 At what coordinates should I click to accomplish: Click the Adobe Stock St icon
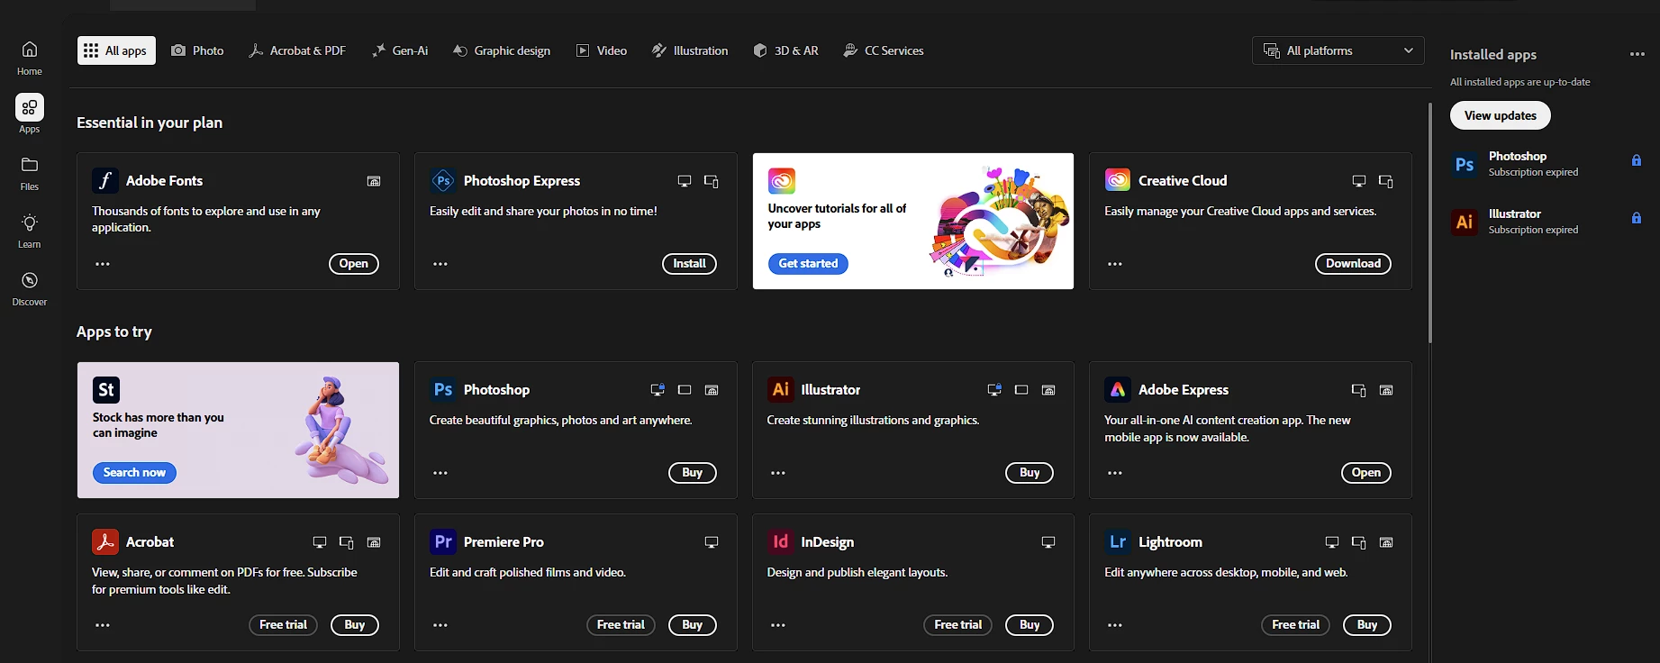(x=106, y=389)
